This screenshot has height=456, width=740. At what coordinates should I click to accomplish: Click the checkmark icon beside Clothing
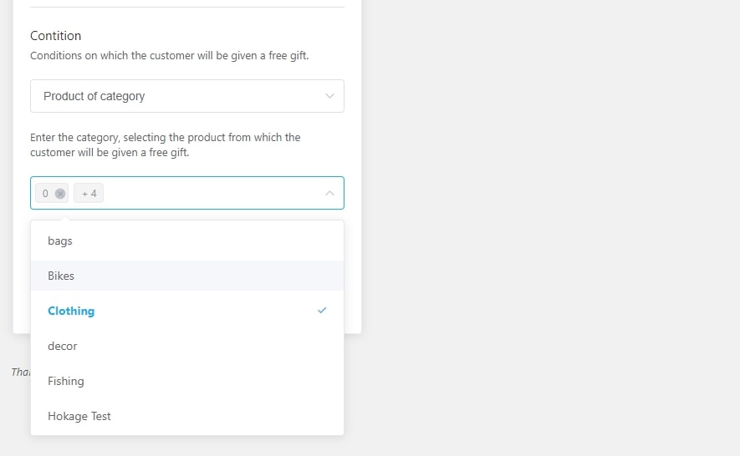pyautogui.click(x=322, y=311)
